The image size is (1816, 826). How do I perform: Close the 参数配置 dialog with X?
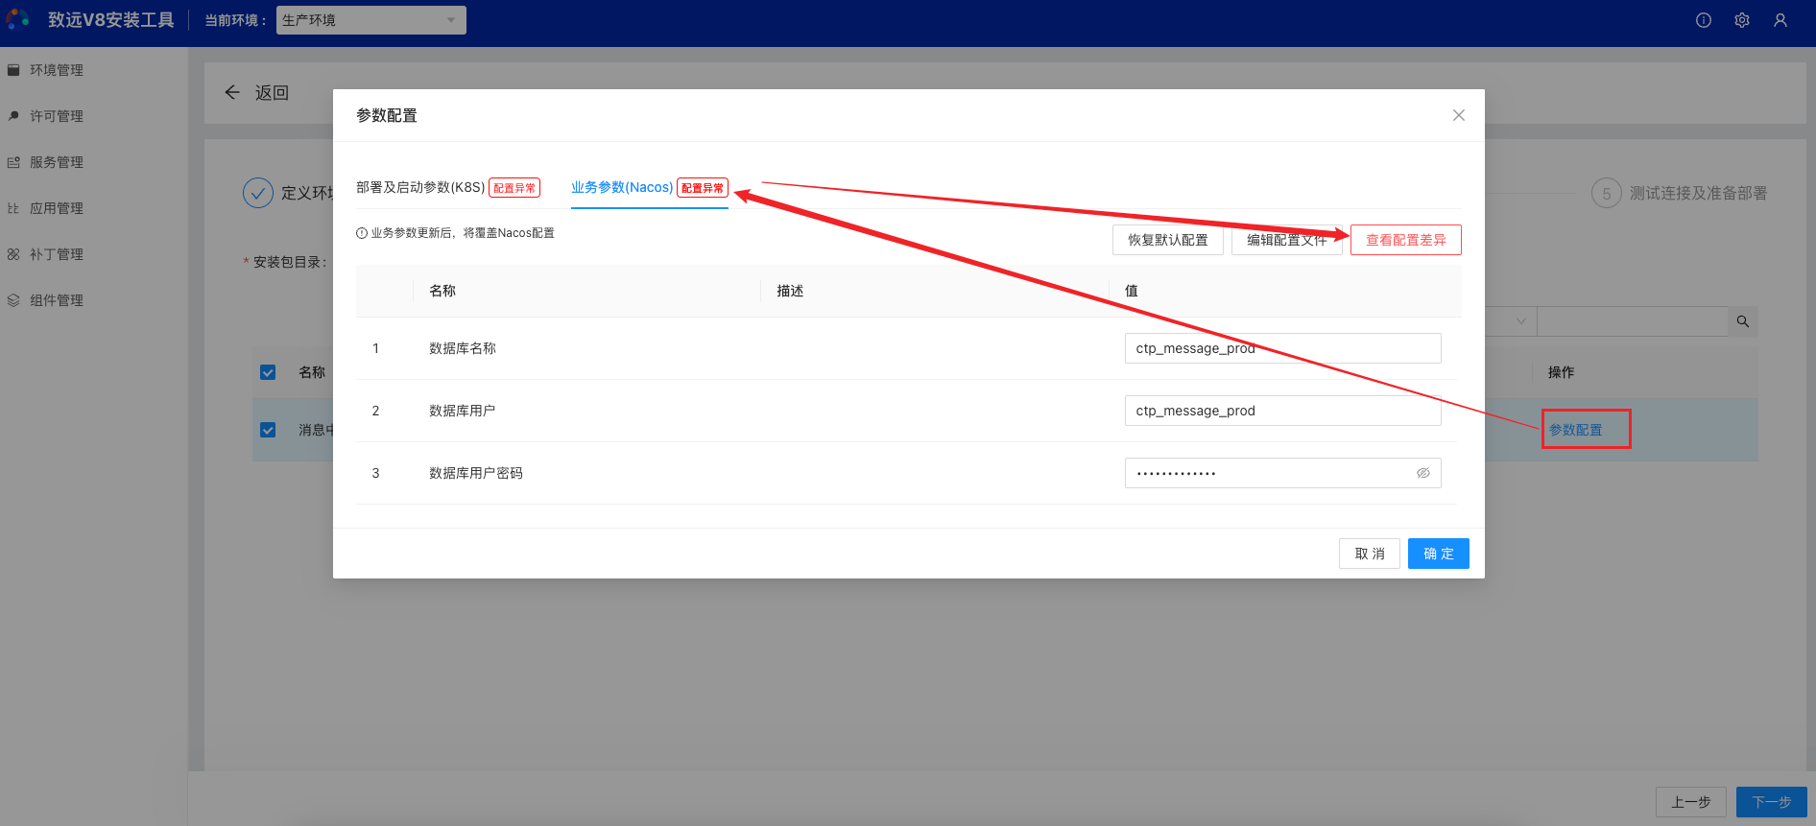[1459, 115]
